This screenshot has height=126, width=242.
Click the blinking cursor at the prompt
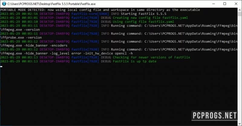coord(1,67)
